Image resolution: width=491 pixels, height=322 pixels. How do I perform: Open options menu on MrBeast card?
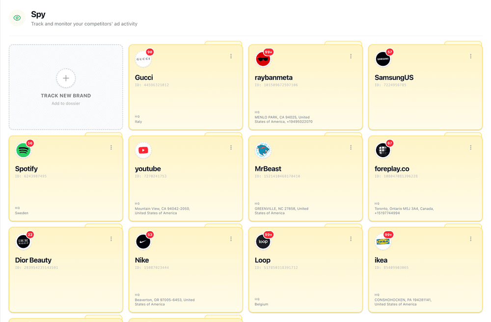351,147
